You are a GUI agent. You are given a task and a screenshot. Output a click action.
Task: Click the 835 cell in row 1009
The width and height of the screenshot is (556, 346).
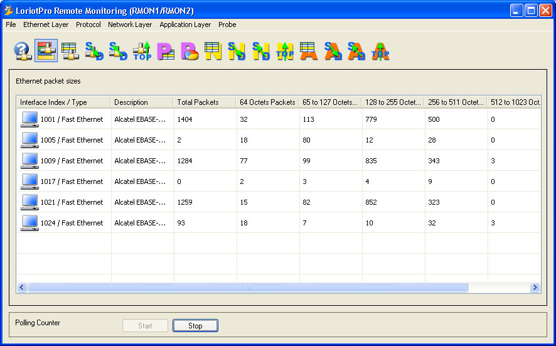tap(371, 161)
